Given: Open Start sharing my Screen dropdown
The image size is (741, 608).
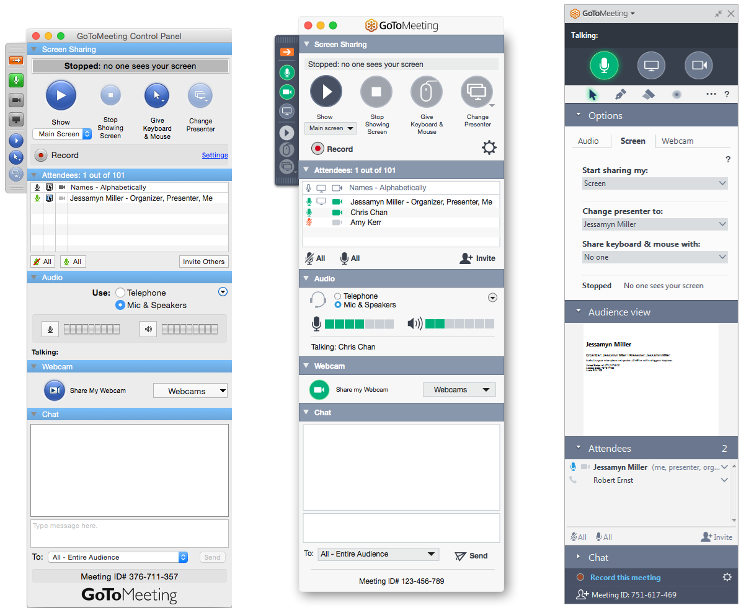Looking at the screenshot, I should tap(655, 183).
